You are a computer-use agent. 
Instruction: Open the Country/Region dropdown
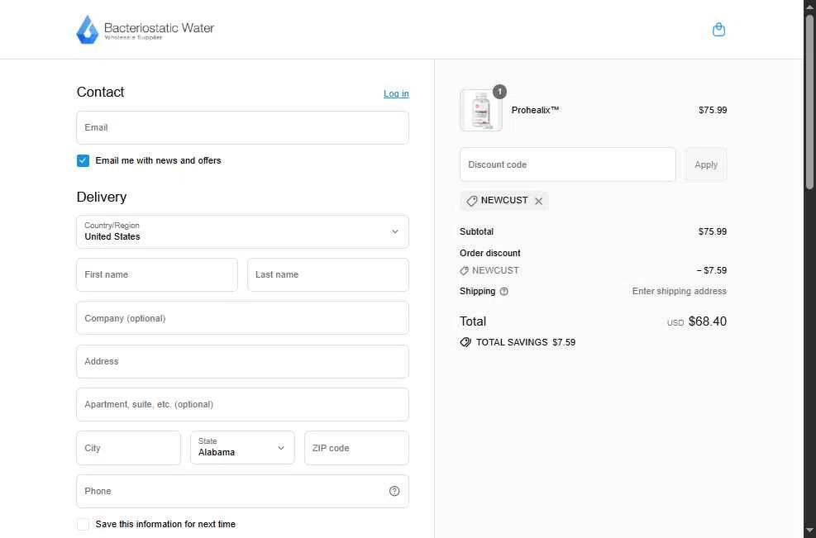click(x=242, y=231)
